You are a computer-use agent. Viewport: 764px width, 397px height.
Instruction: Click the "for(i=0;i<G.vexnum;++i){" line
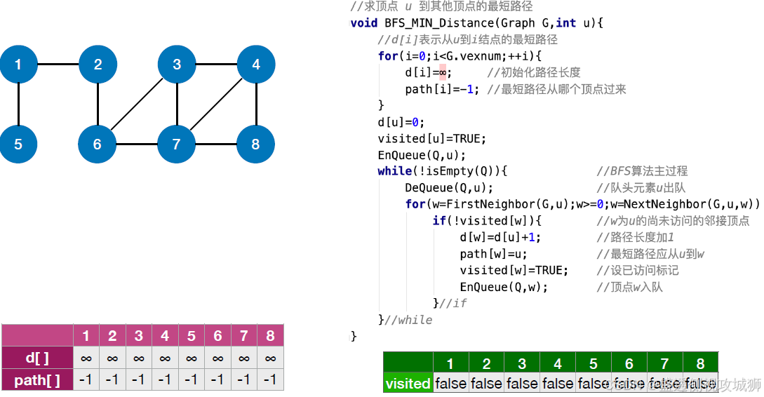click(460, 56)
